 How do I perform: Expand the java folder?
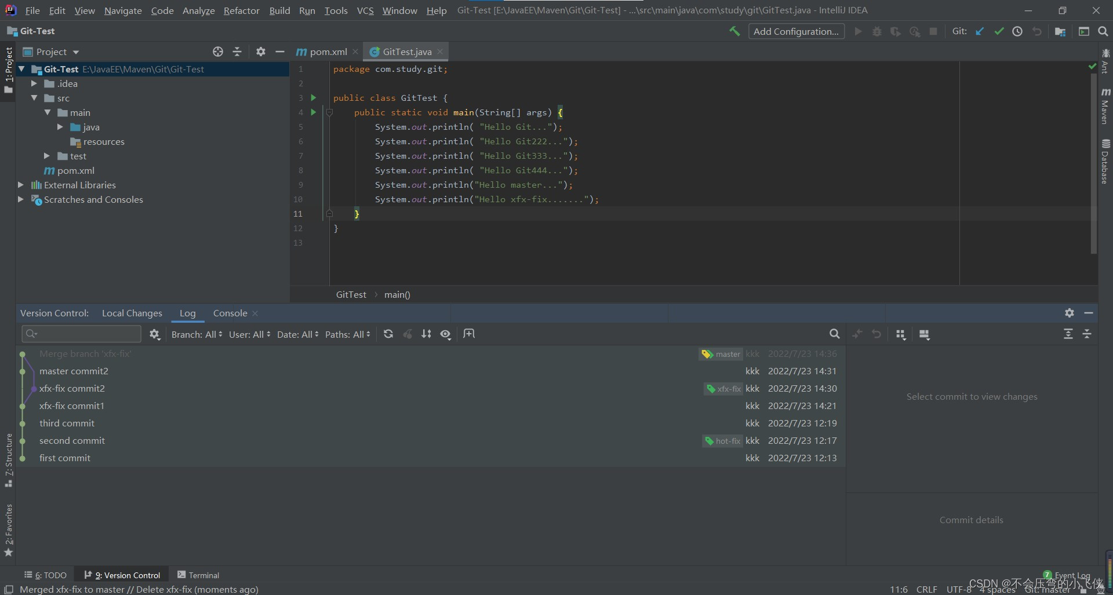tap(60, 127)
